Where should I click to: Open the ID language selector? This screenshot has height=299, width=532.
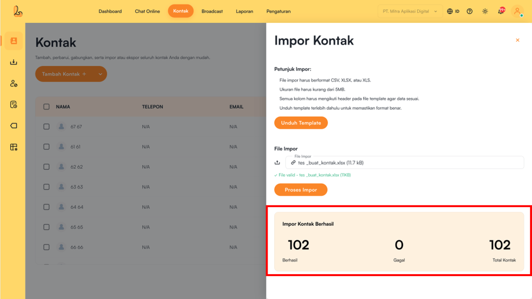[453, 11]
